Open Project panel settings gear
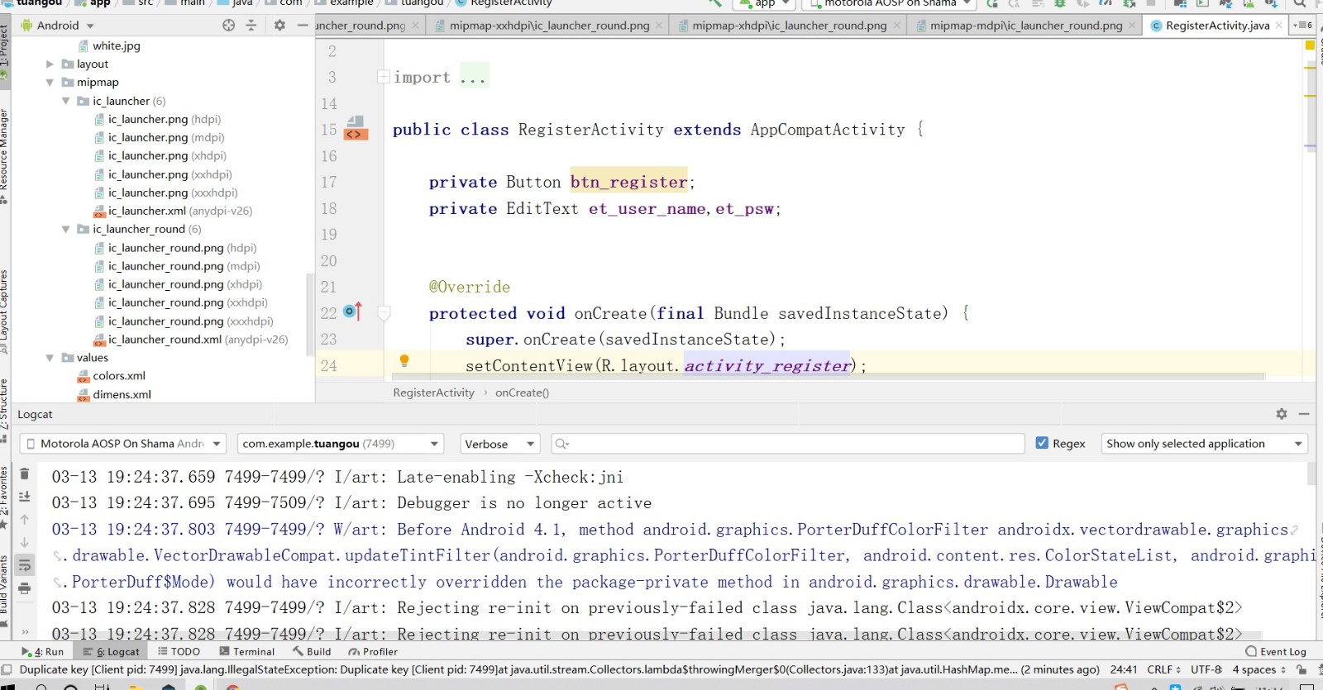Image resolution: width=1323 pixels, height=690 pixels. point(279,26)
